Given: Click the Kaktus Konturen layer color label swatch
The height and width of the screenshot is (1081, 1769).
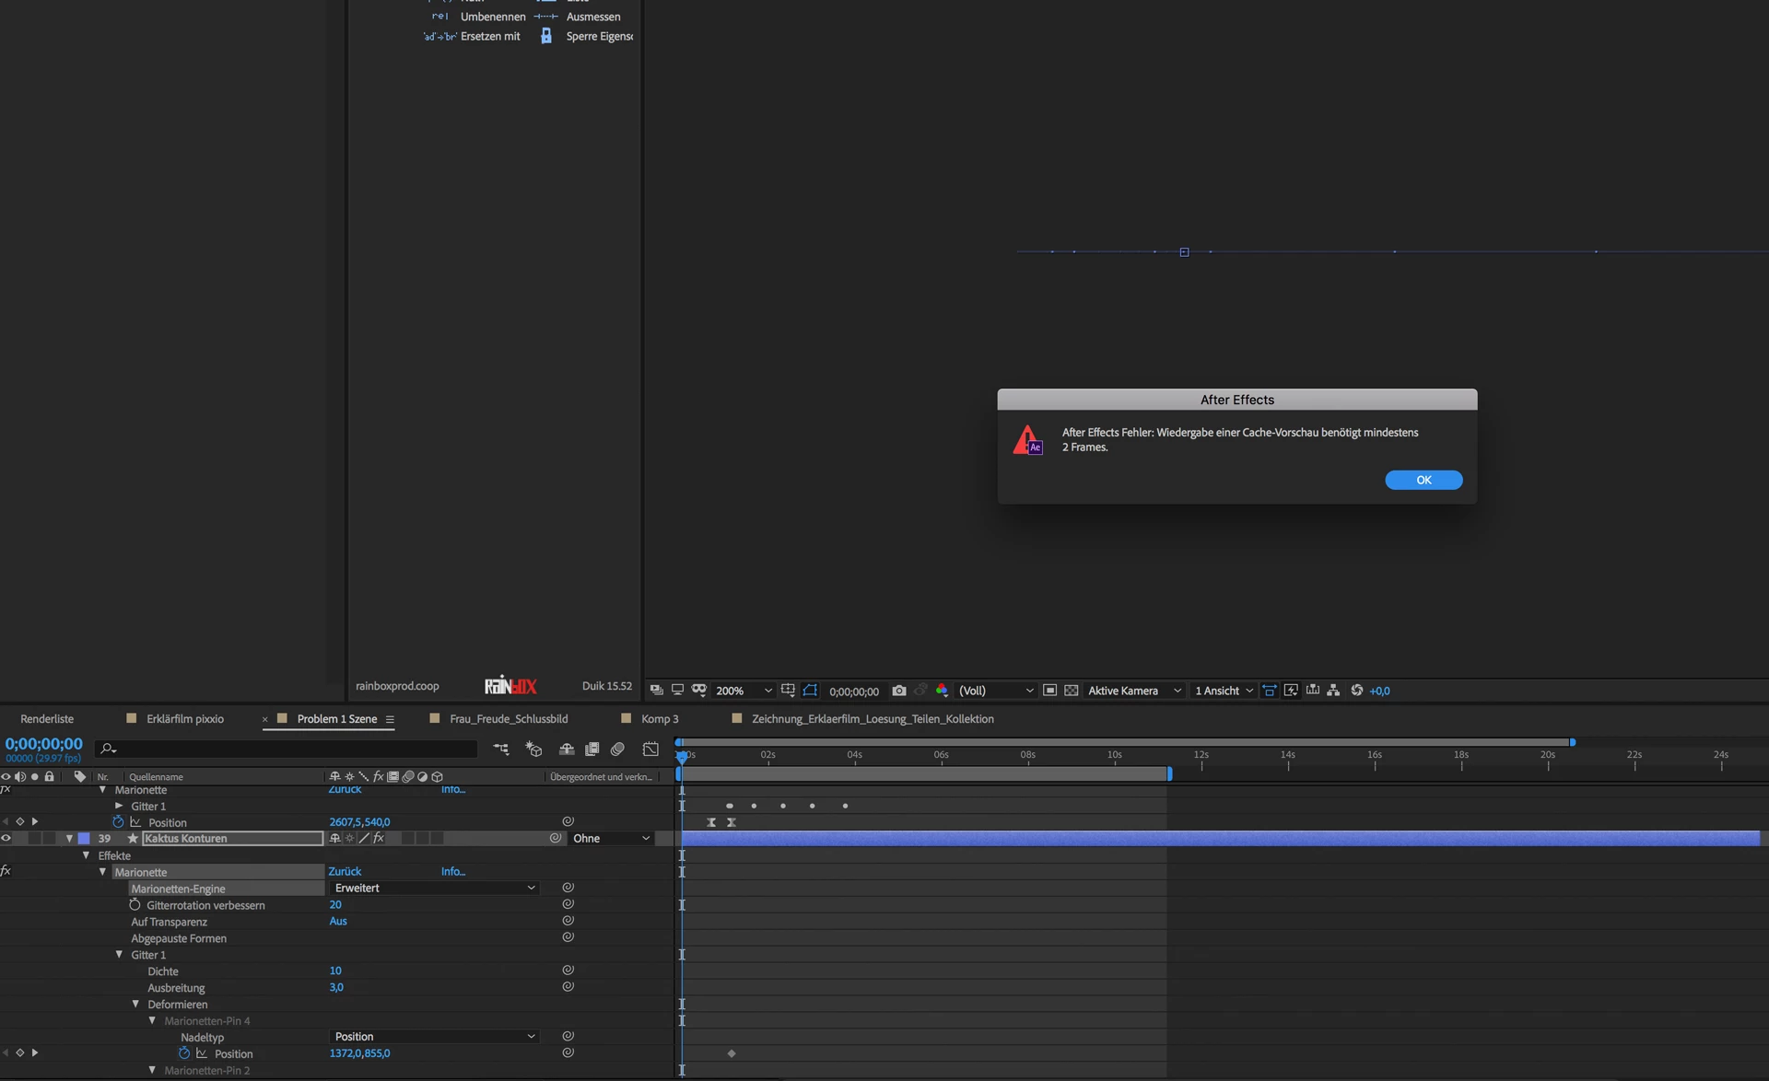Looking at the screenshot, I should (84, 838).
